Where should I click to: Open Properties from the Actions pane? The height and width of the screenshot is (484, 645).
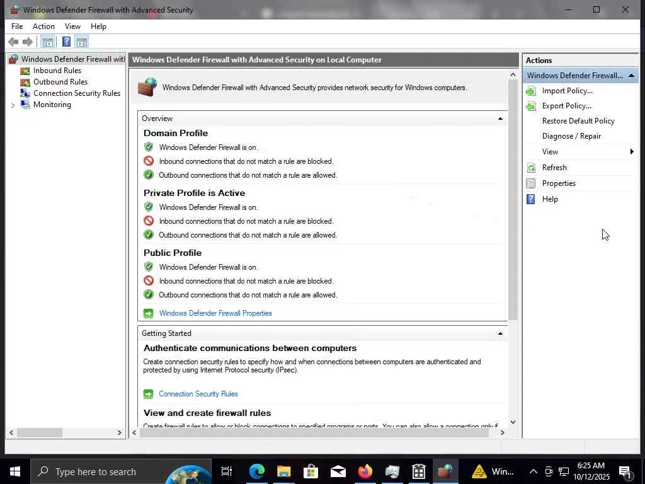559,183
